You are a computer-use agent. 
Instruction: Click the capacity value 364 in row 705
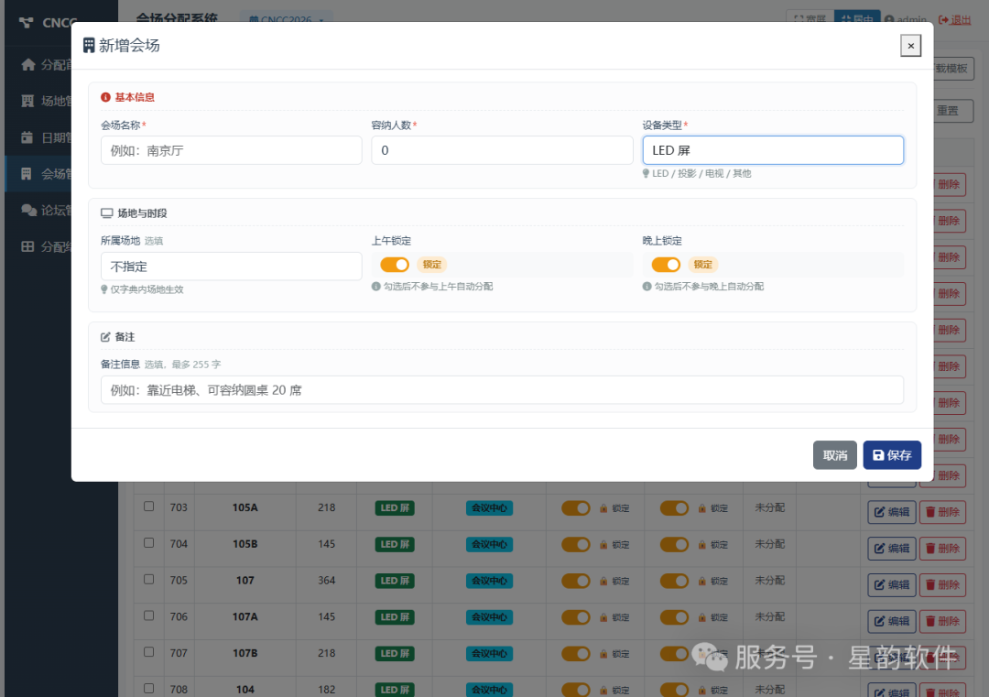click(x=327, y=581)
